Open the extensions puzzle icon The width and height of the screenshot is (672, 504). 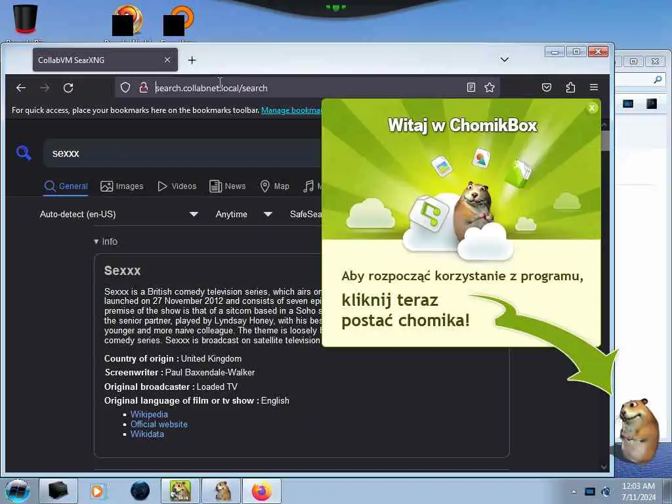pyautogui.click(x=570, y=87)
